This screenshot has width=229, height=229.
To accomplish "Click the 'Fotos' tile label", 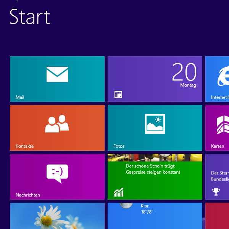I will tap(119, 146).
